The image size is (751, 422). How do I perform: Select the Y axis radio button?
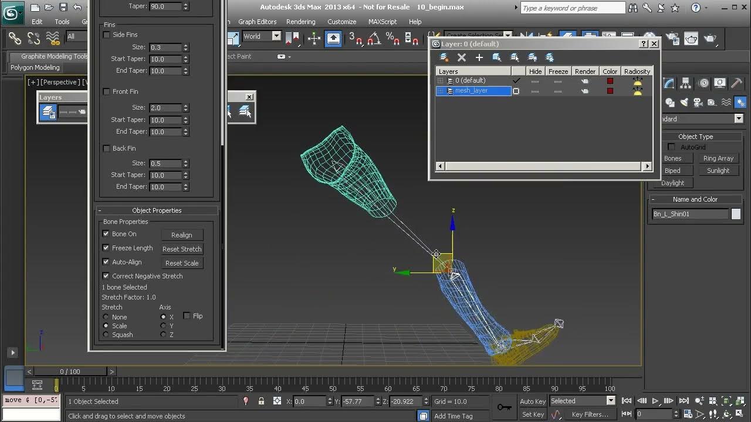click(x=163, y=326)
